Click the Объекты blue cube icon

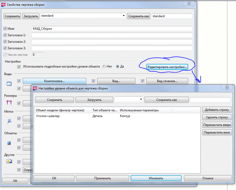9,143
